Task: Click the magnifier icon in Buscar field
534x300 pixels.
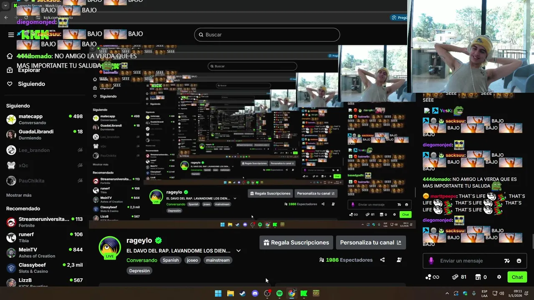Action: click(x=201, y=35)
